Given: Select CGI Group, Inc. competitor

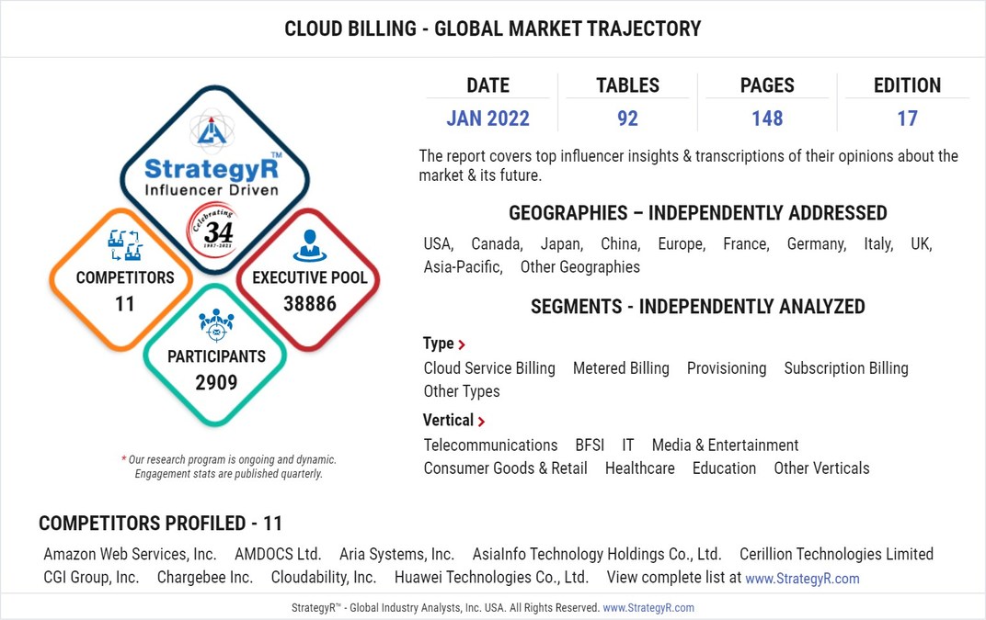Looking at the screenshot, I should (x=91, y=577).
